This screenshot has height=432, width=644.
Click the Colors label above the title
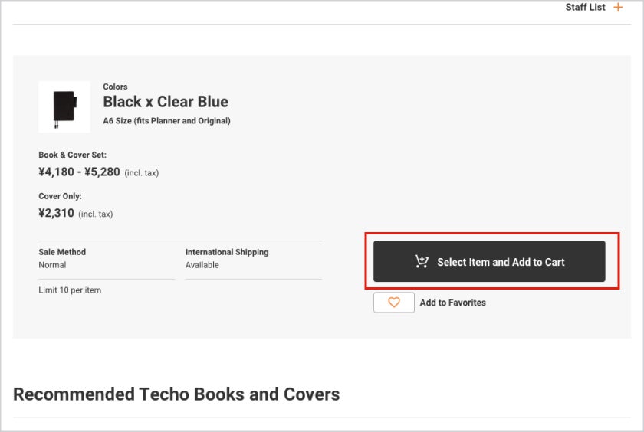tap(115, 87)
